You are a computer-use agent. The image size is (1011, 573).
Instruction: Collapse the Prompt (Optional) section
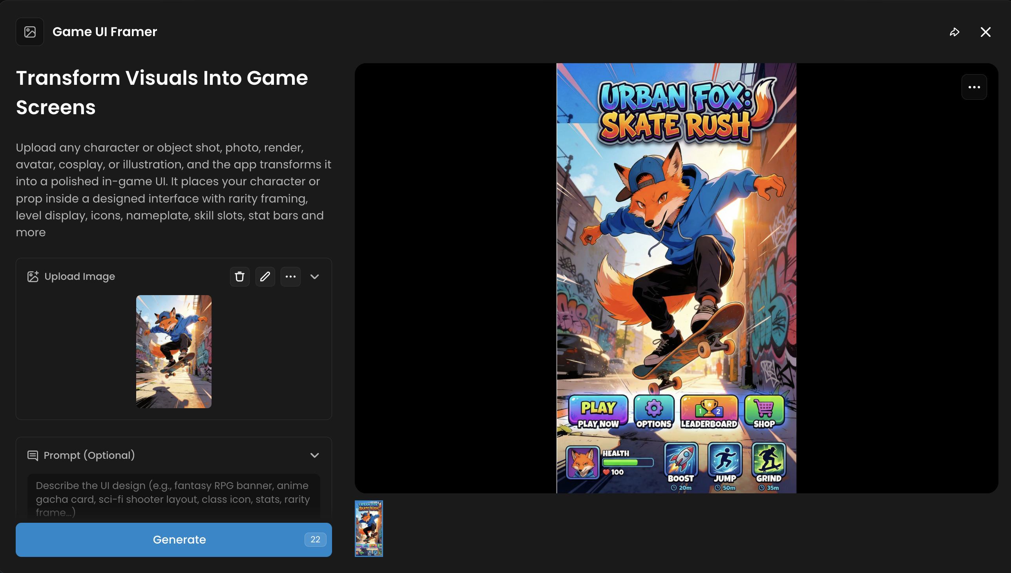314,455
